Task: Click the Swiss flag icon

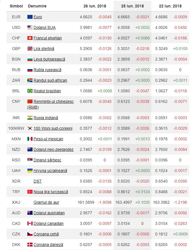Action: coord(30,38)
